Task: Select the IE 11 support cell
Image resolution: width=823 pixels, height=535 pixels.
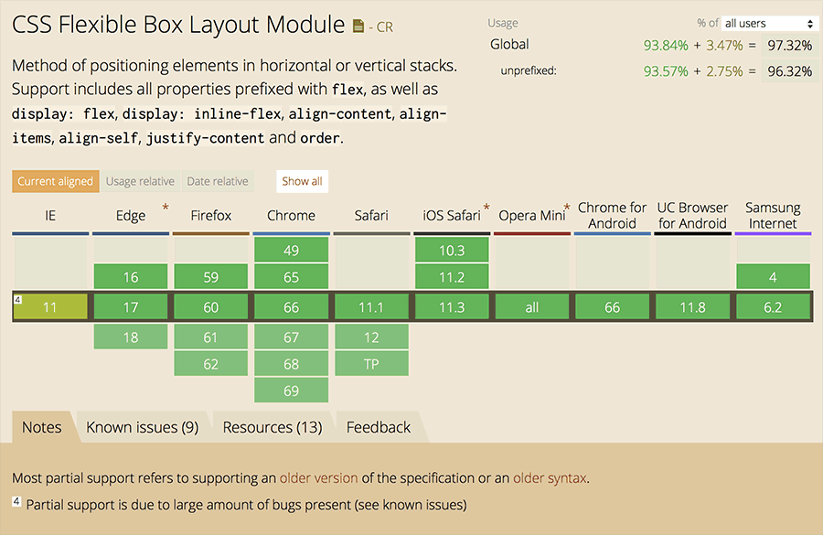Action: tap(50, 307)
